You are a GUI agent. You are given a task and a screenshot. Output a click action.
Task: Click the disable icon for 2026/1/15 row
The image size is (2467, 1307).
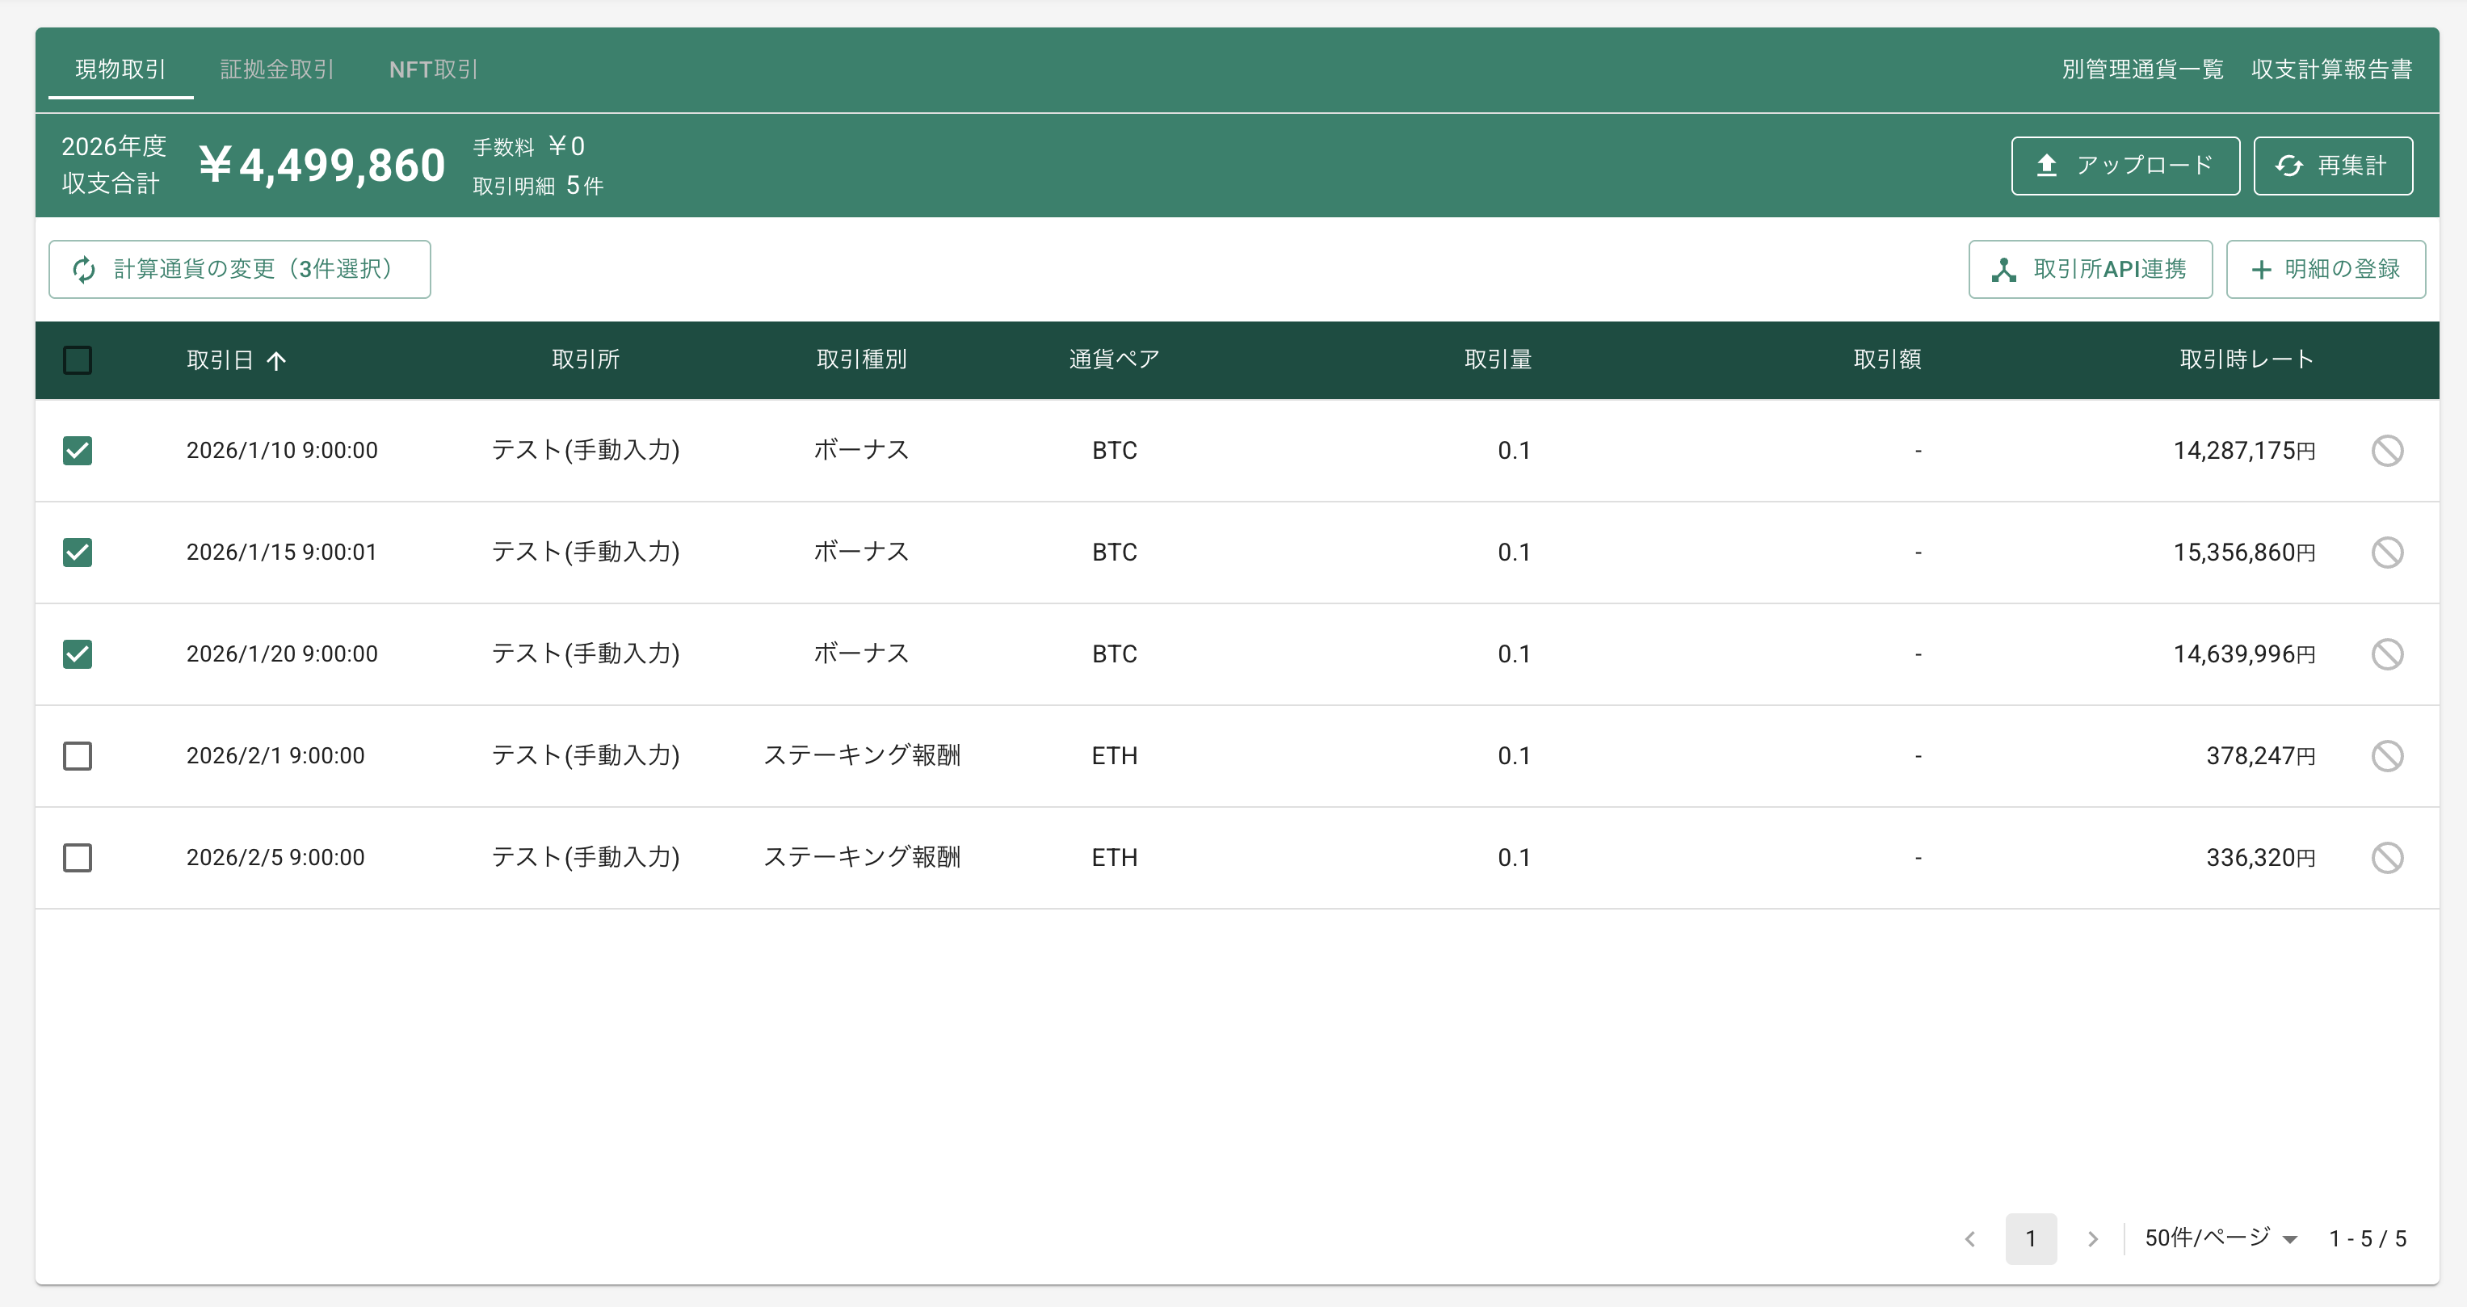pyautogui.click(x=2386, y=553)
